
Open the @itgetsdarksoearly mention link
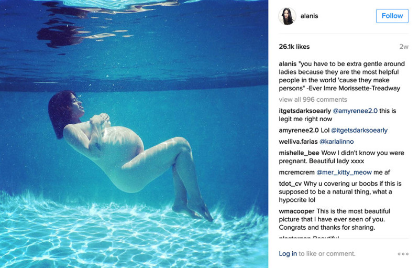[359, 130]
